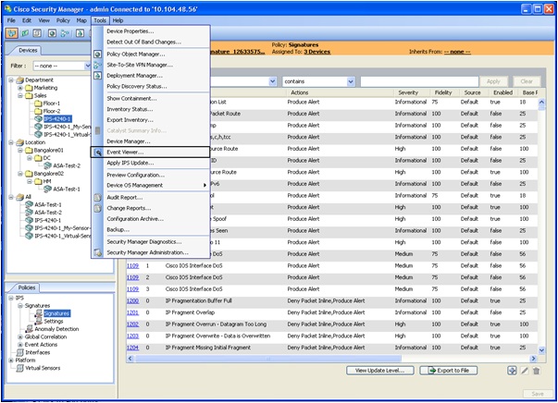This screenshot has width=558, height=403.
Task: Open the Policy menu
Action: tap(63, 20)
